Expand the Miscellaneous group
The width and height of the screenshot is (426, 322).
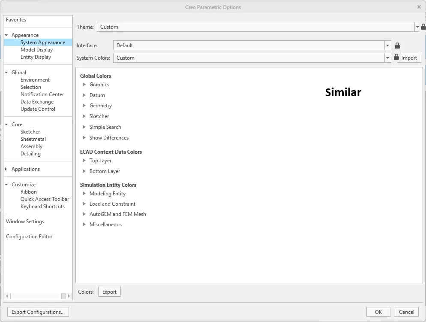[84, 224]
